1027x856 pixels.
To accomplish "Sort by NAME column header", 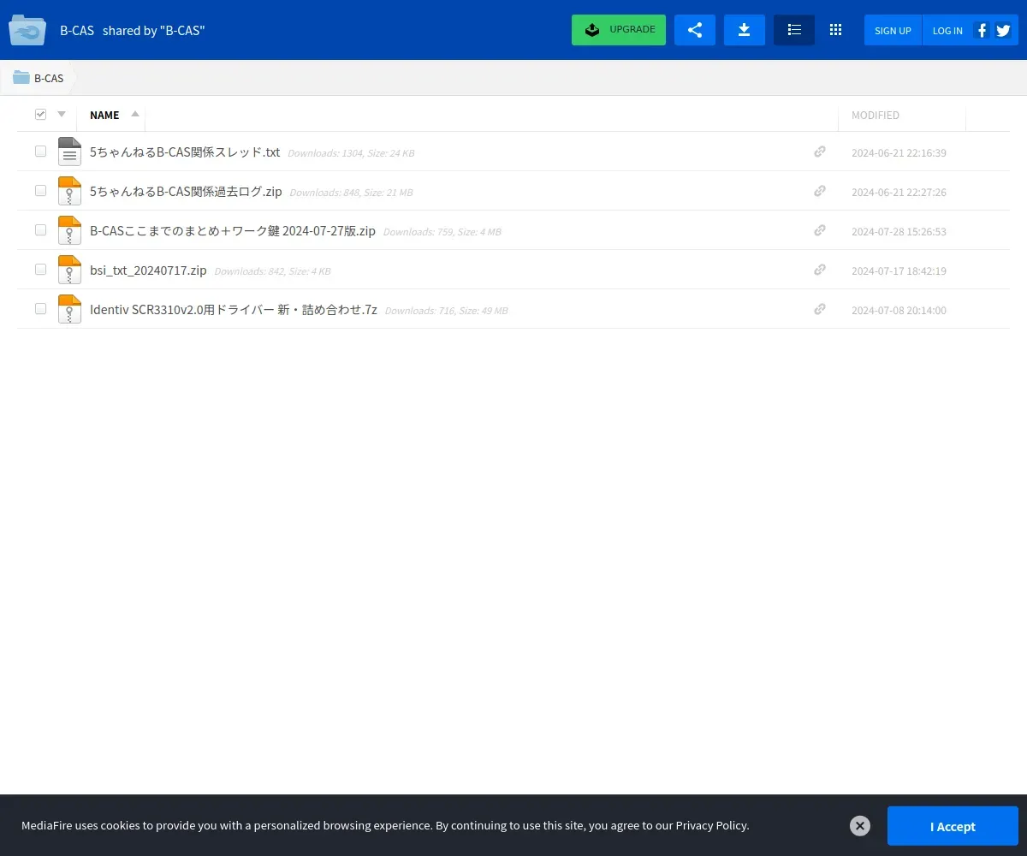I will [x=104, y=115].
